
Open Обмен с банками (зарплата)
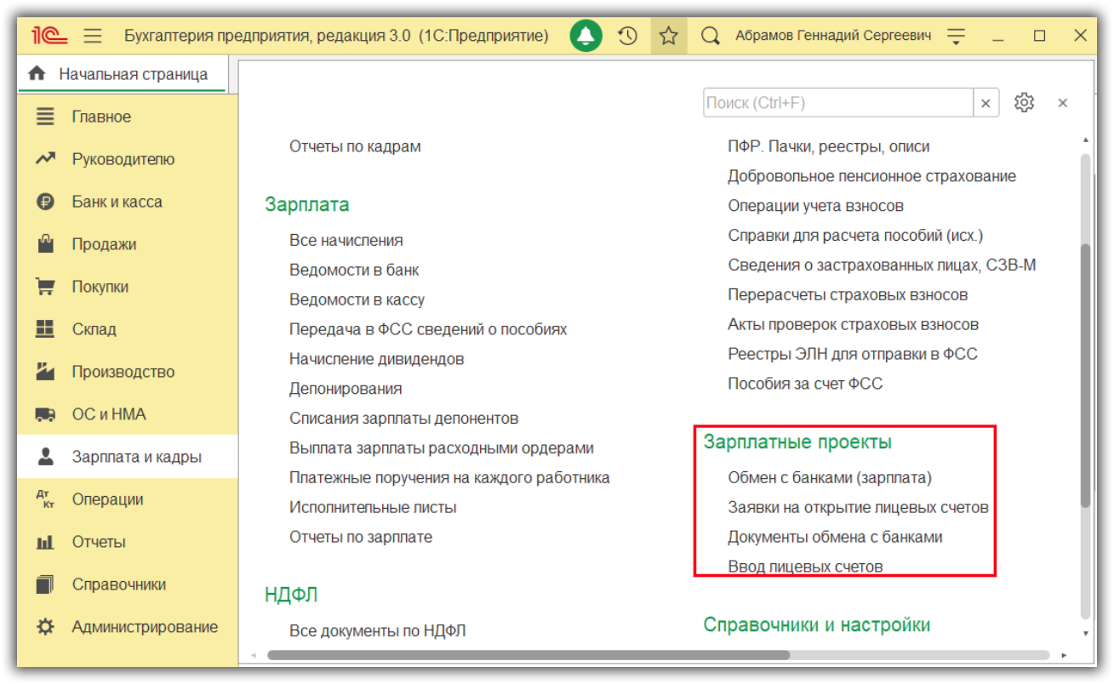(830, 478)
